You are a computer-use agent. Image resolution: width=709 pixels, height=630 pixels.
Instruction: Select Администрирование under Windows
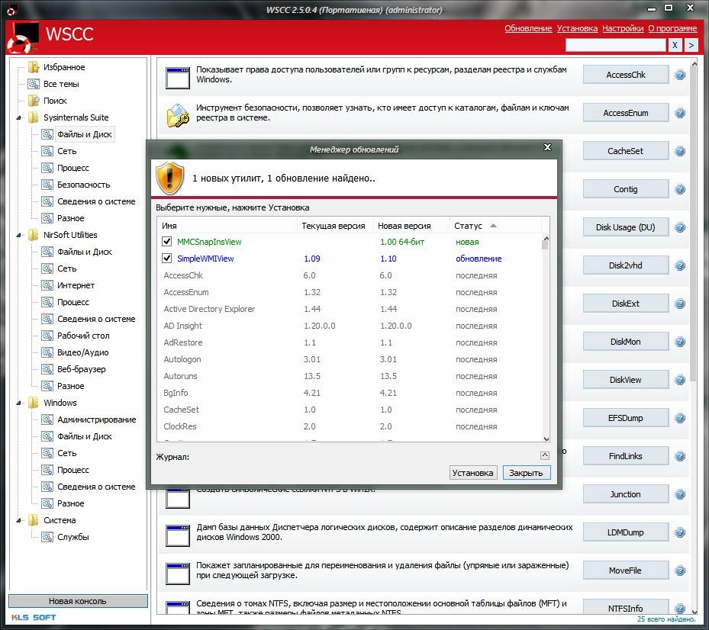[x=96, y=419]
